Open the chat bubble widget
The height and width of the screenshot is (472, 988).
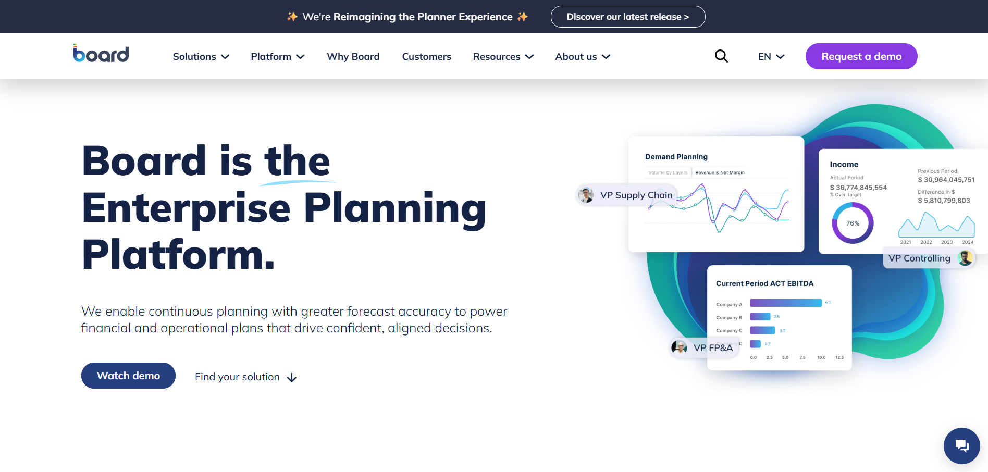[x=961, y=445]
